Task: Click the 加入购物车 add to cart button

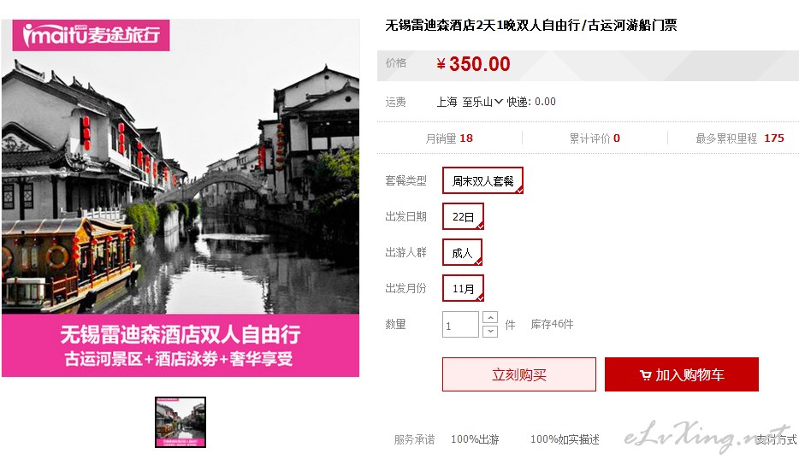Action: click(x=681, y=374)
